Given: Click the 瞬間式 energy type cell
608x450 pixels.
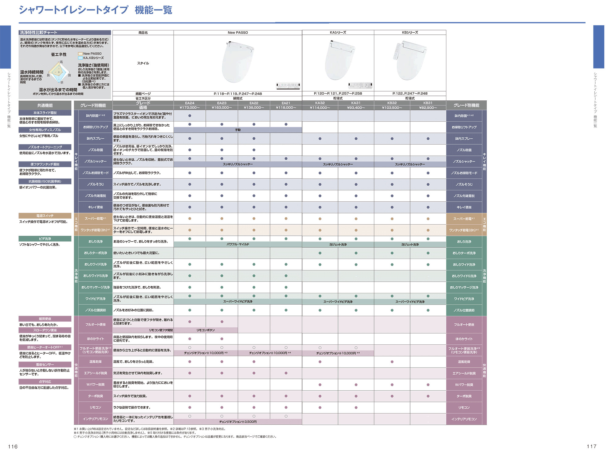Looking at the screenshot, I should tap(238, 99).
